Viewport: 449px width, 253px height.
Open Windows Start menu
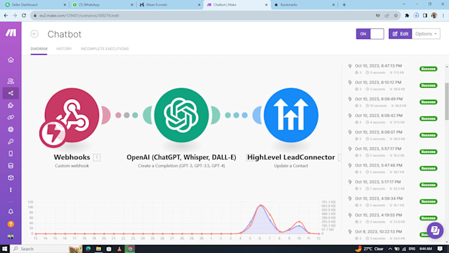(5, 248)
